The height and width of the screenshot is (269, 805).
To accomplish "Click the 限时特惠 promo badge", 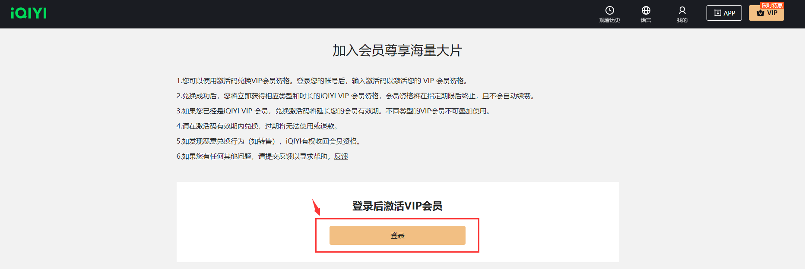I will click(x=772, y=5).
